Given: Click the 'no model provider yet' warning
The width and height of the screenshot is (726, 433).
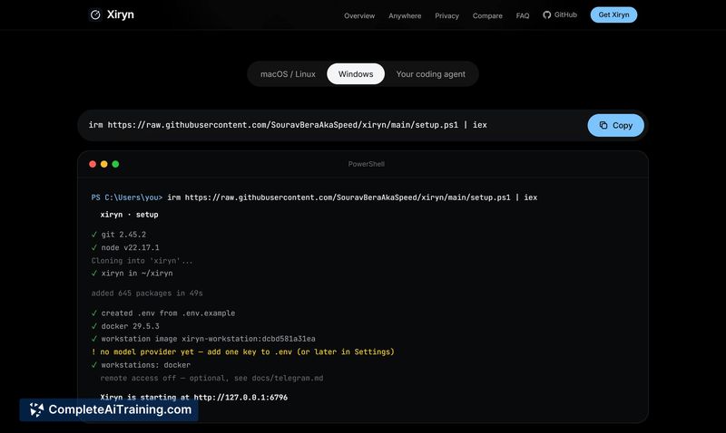Looking at the screenshot, I should (242, 351).
